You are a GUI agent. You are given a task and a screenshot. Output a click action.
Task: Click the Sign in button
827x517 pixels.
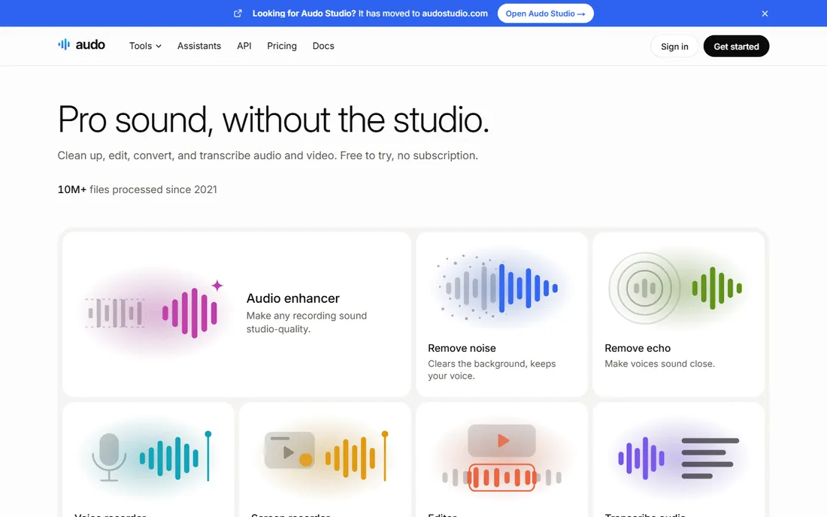(x=674, y=47)
